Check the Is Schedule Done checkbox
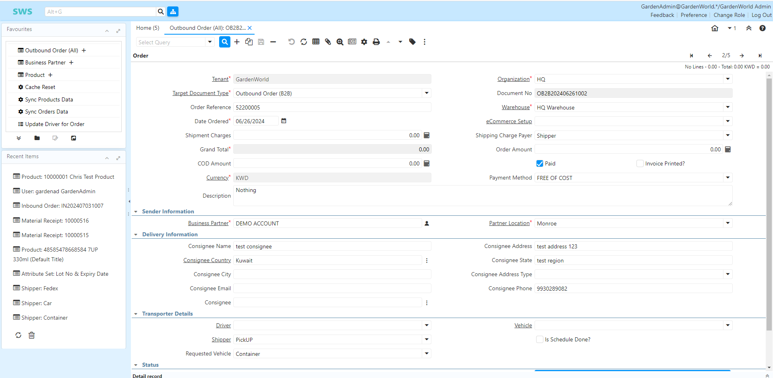773x378 pixels. coord(540,339)
